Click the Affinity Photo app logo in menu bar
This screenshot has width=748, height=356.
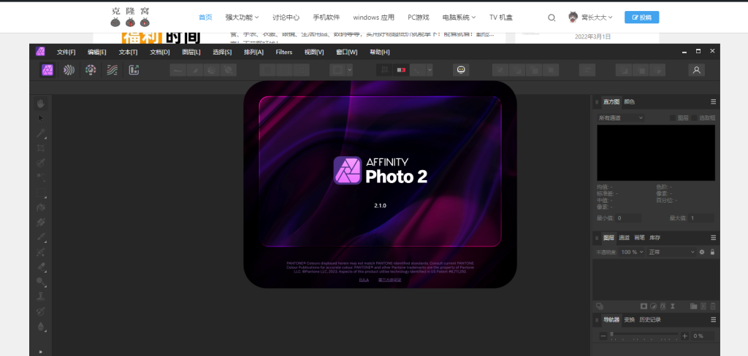(40, 52)
